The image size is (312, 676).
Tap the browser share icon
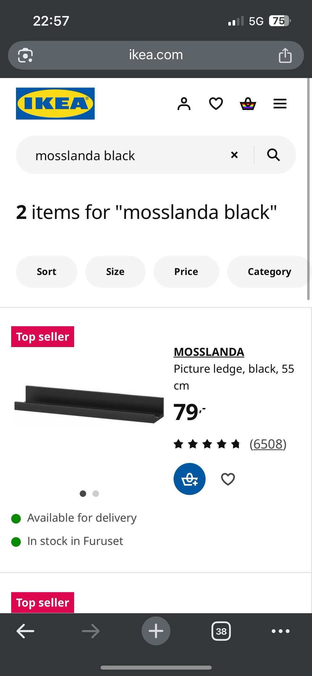pyautogui.click(x=285, y=55)
